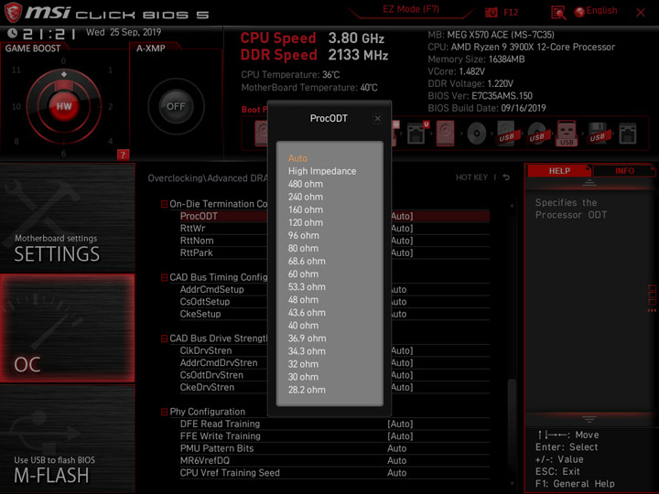The height and width of the screenshot is (494, 659).
Task: Click the MSI dragon shield logo
Action: pyautogui.click(x=12, y=12)
